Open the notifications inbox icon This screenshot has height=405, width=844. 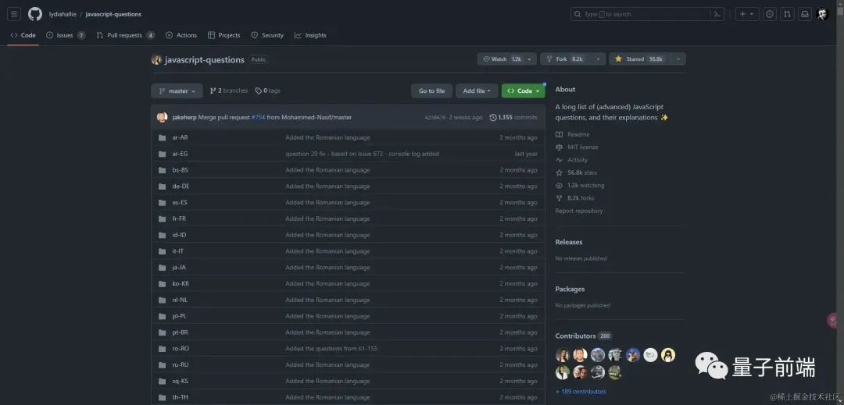pos(804,14)
